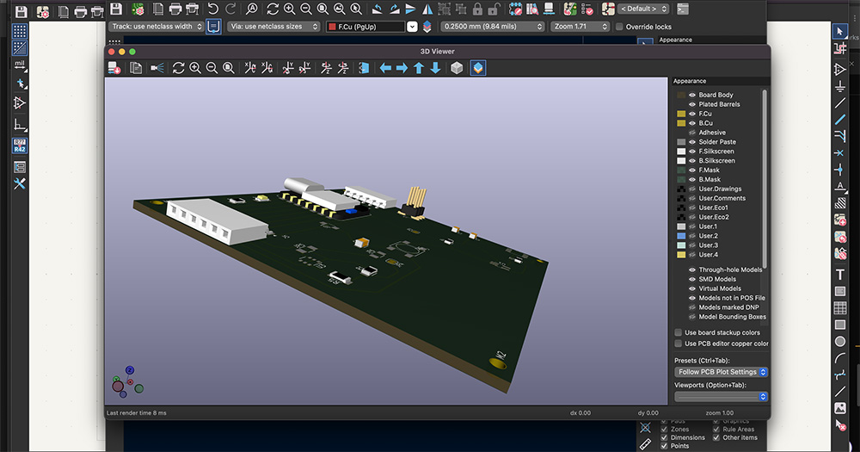Select the Add Text tool on right toolbar
Image resolution: width=860 pixels, height=452 pixels.
click(x=839, y=274)
